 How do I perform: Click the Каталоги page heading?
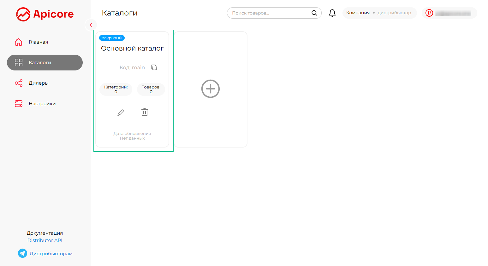(x=120, y=13)
